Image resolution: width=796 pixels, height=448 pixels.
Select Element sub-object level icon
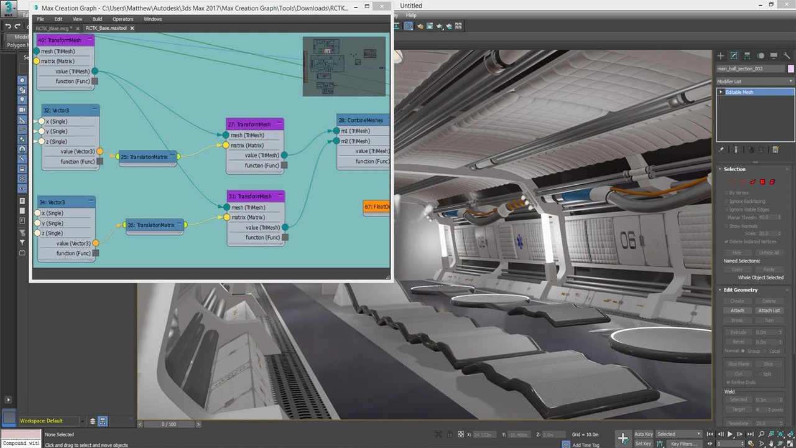tap(772, 182)
